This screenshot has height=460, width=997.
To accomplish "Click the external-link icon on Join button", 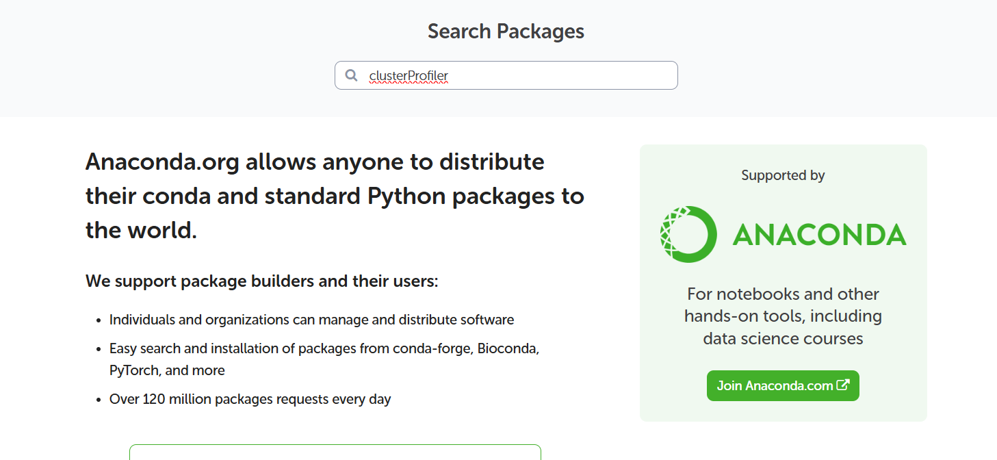I will click(843, 385).
